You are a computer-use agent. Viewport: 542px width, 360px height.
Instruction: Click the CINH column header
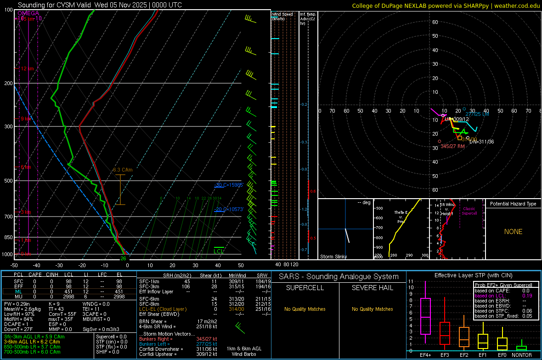click(x=52, y=274)
